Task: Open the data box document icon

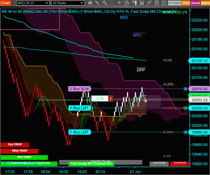Action: click(x=127, y=3)
